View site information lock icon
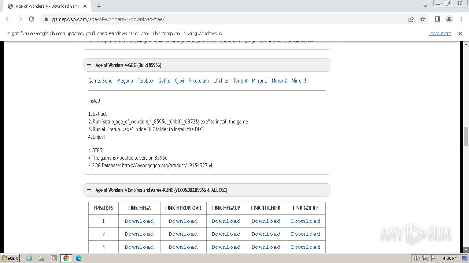The width and height of the screenshot is (469, 263). pos(46,19)
